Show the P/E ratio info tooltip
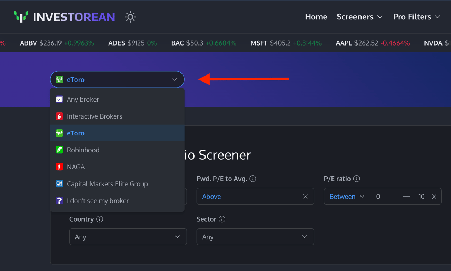The image size is (451, 271). 357,179
